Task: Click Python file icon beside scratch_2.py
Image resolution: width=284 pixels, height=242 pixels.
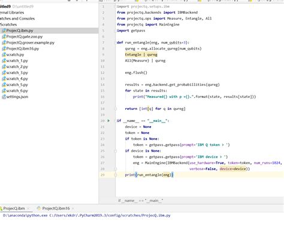Action: pyautogui.click(x=4, y=66)
